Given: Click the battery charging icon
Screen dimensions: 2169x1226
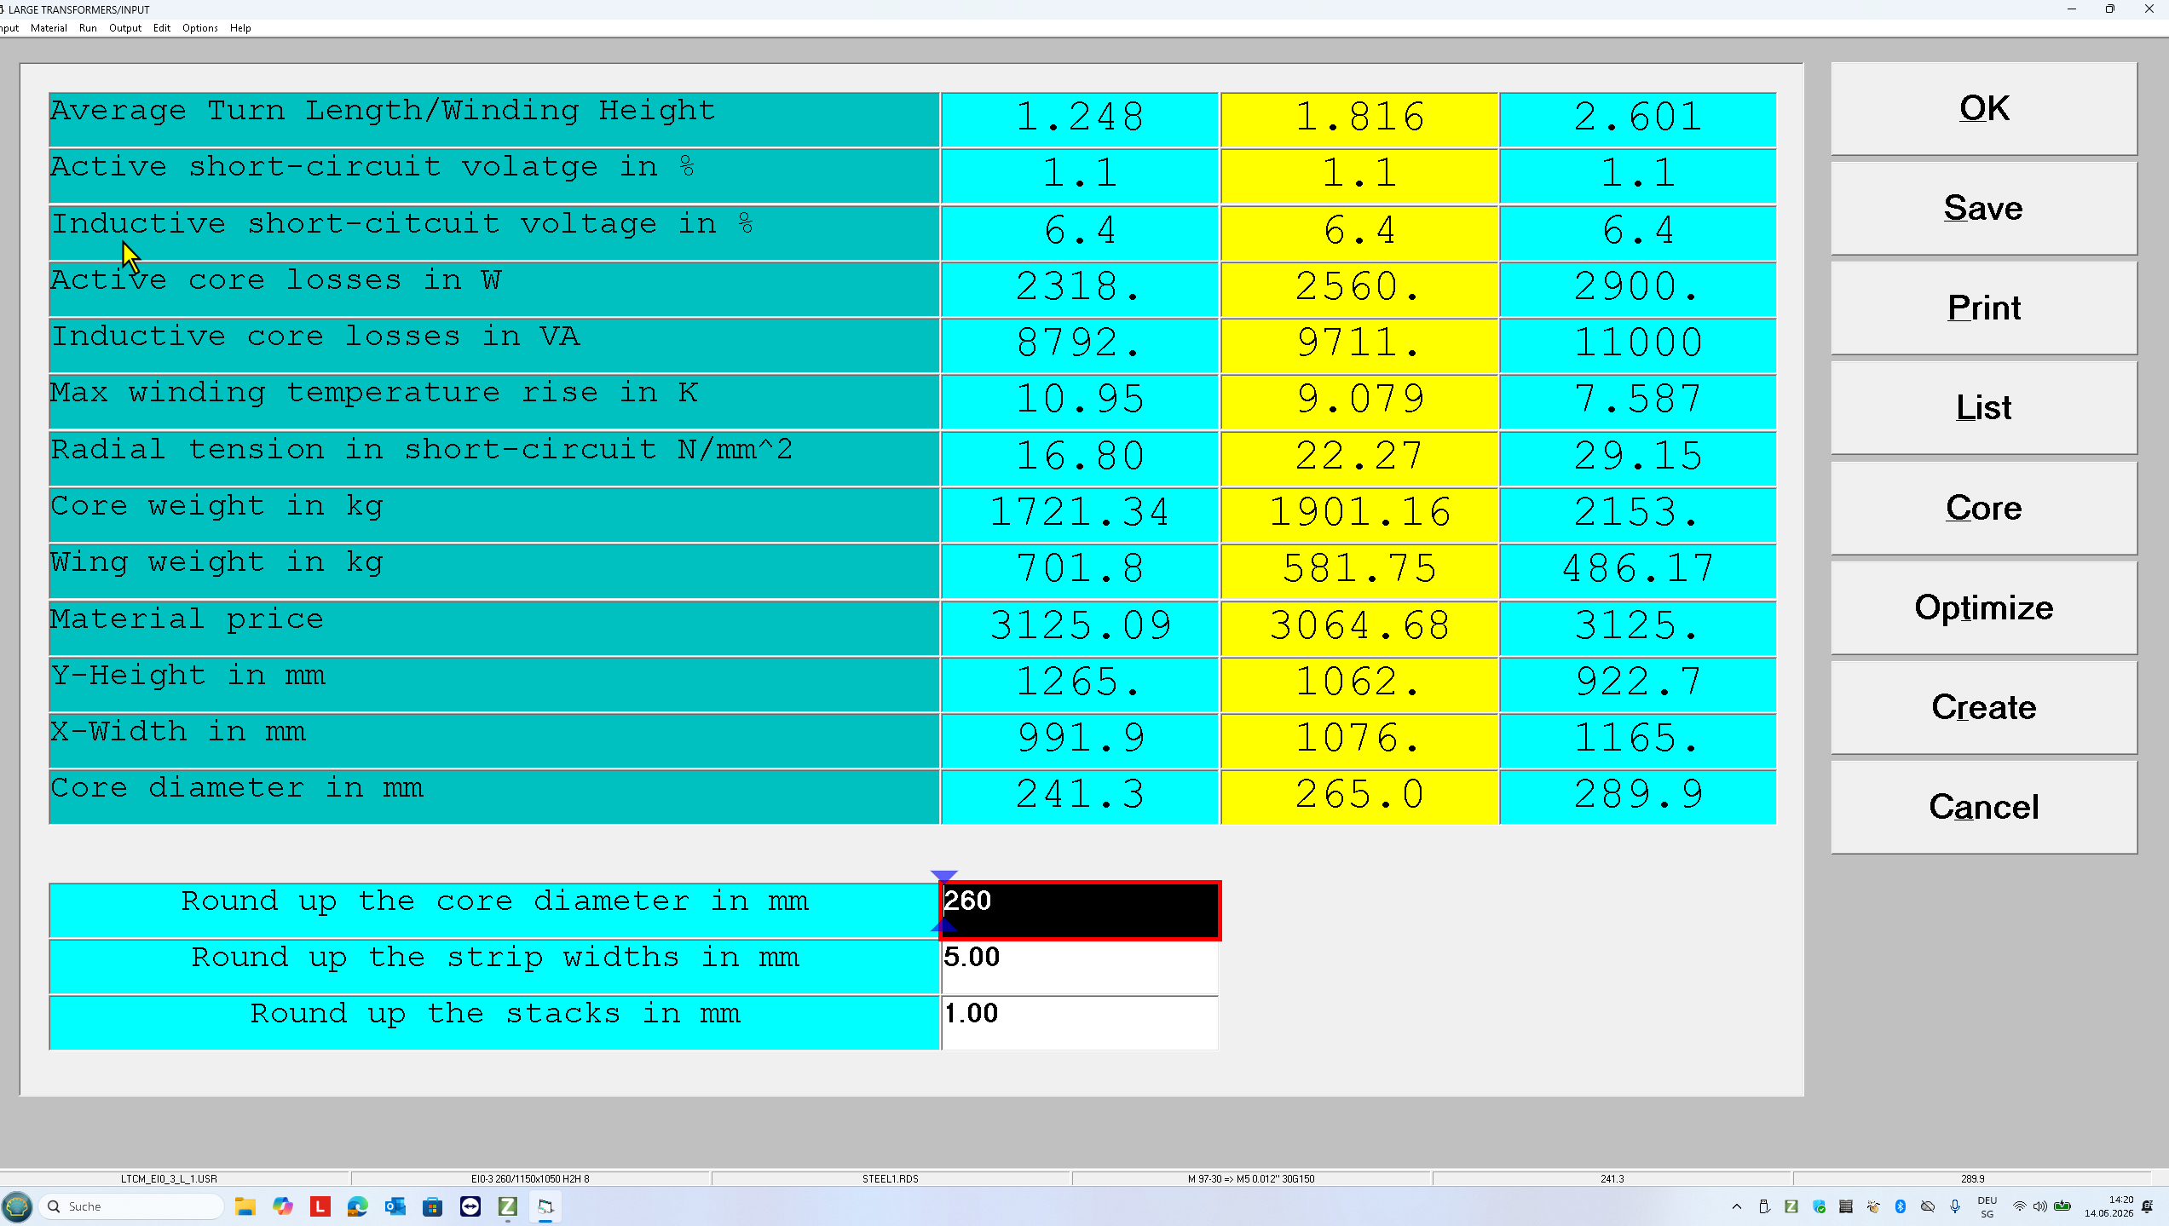Looking at the screenshot, I should 2062,1206.
